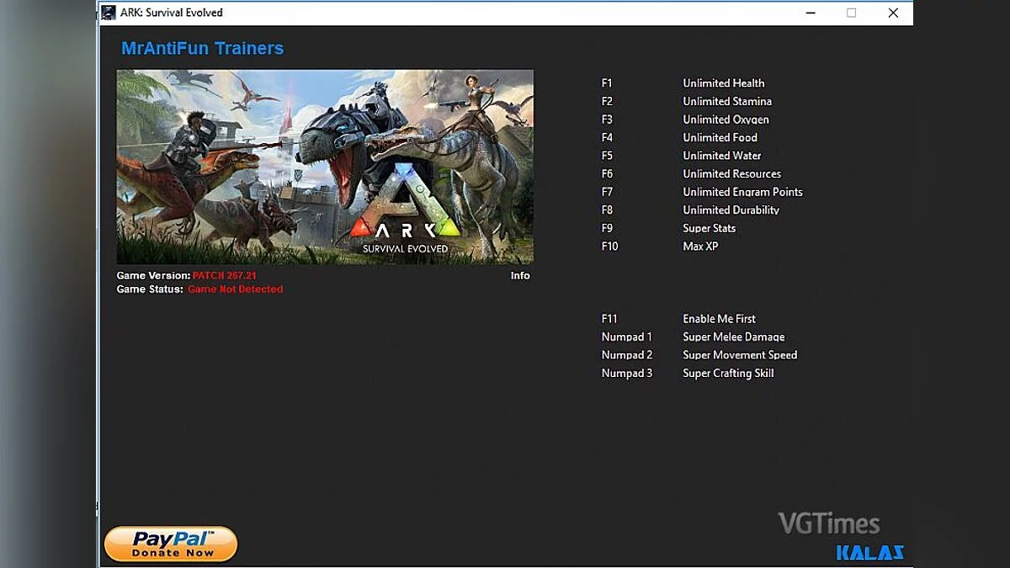Click the Game Status label

[150, 289]
